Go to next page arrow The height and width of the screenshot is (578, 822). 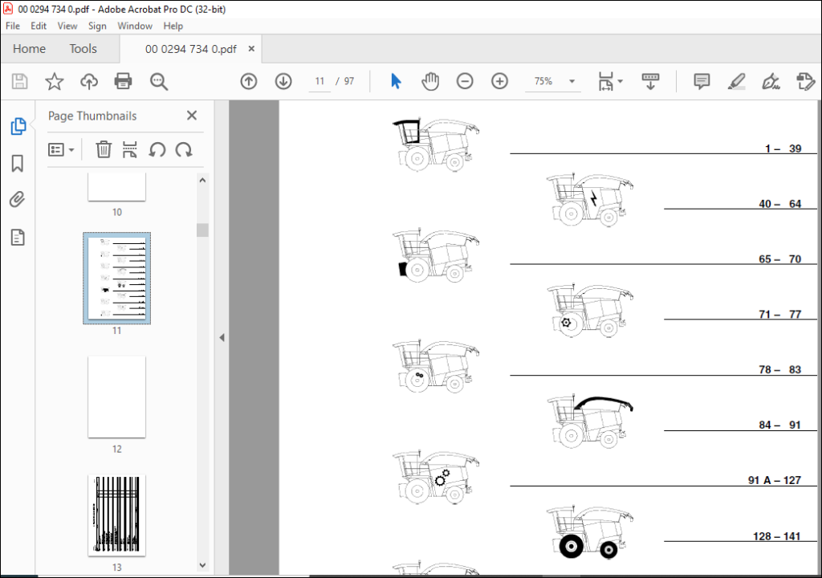point(283,81)
